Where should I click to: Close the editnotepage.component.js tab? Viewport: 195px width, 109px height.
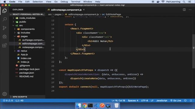click(x=84, y=10)
